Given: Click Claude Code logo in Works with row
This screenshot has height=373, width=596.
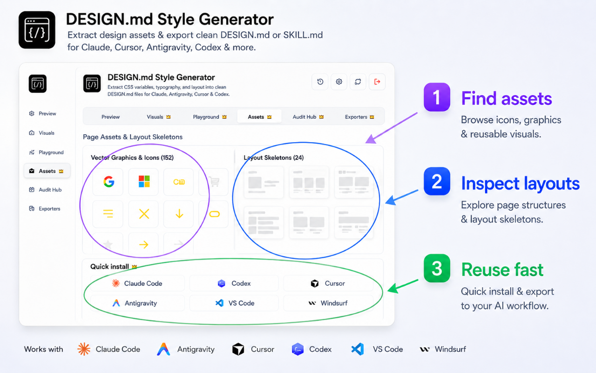Looking at the screenshot, I should click(84, 349).
